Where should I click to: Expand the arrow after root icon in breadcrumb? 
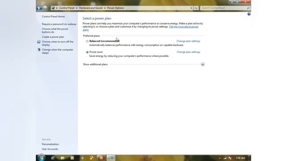coord(57,8)
